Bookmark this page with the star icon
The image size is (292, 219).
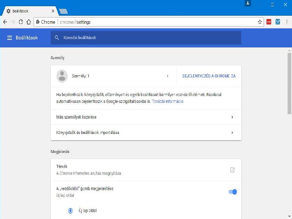(260, 22)
